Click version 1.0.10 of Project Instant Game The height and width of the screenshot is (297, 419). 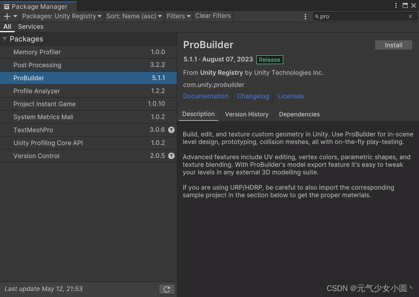pyautogui.click(x=156, y=104)
